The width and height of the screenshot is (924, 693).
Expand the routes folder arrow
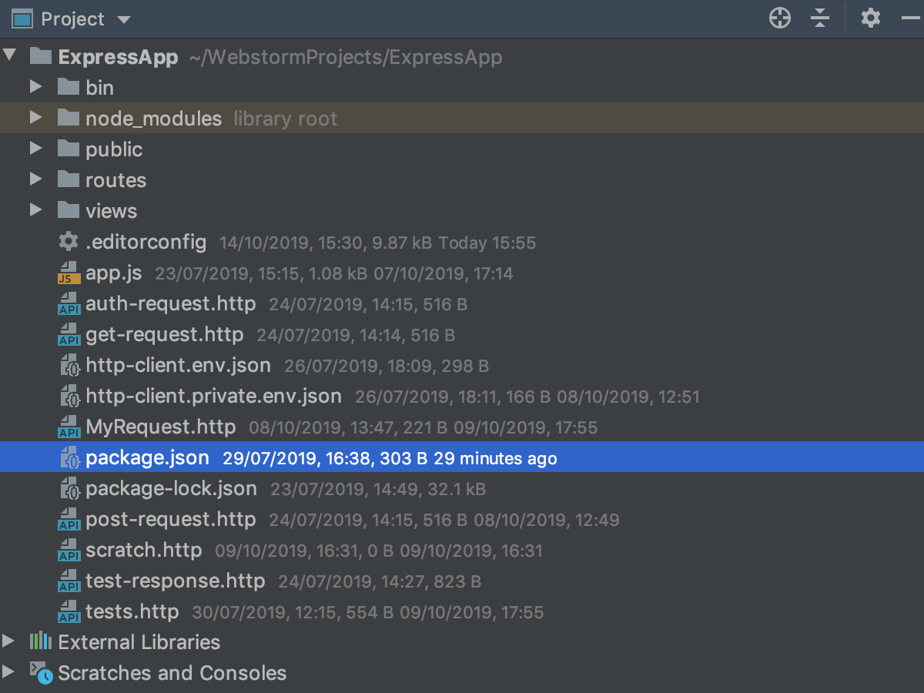tap(35, 179)
